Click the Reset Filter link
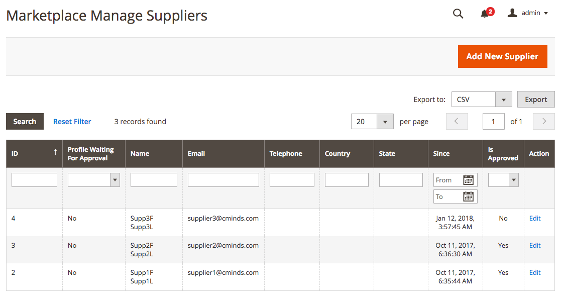This screenshot has height=301, width=564. (x=72, y=122)
